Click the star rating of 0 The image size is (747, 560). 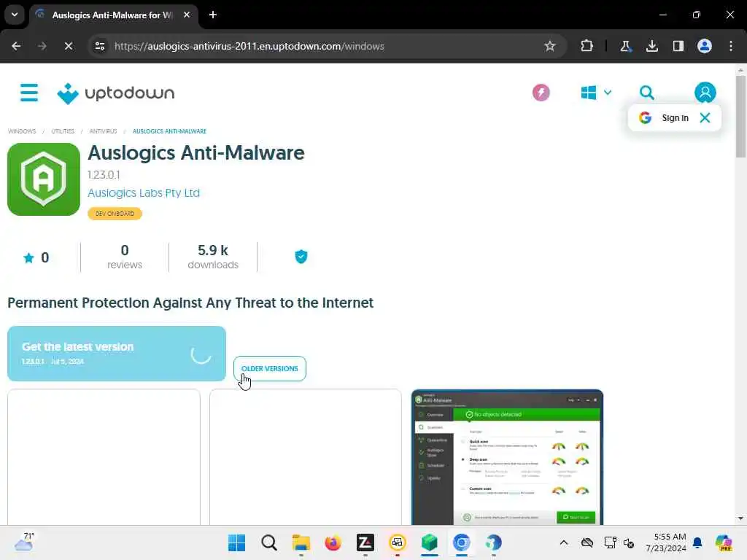36,257
